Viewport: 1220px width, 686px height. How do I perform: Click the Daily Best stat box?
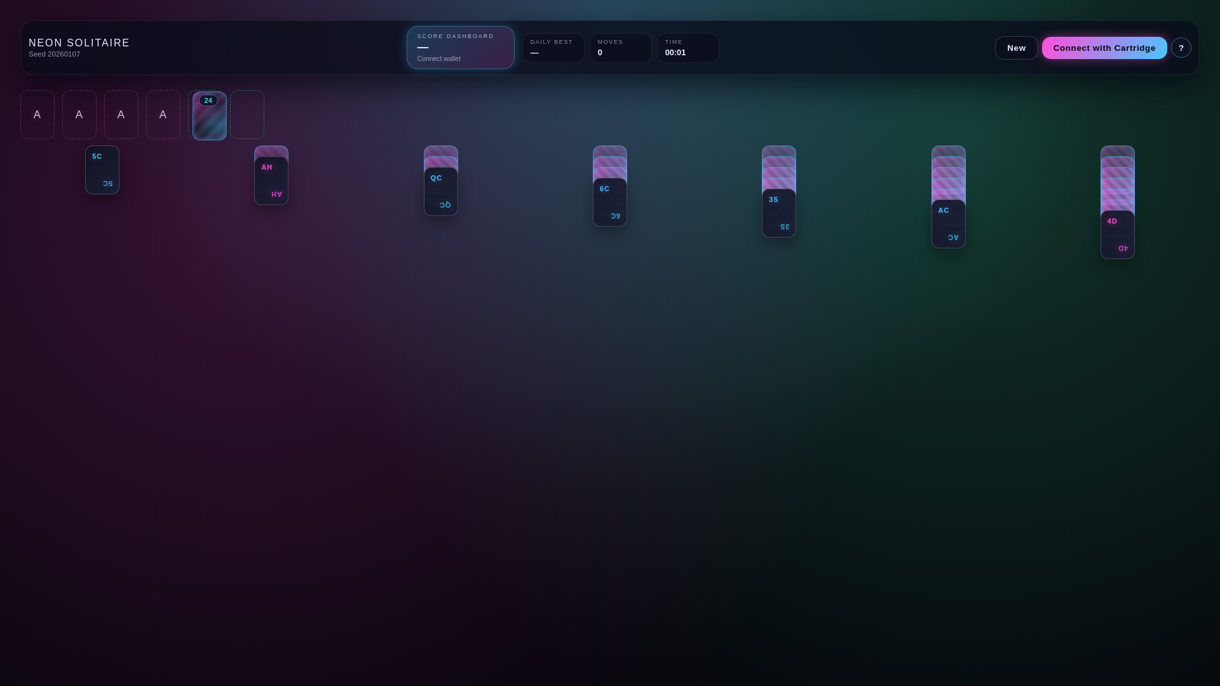pos(553,48)
